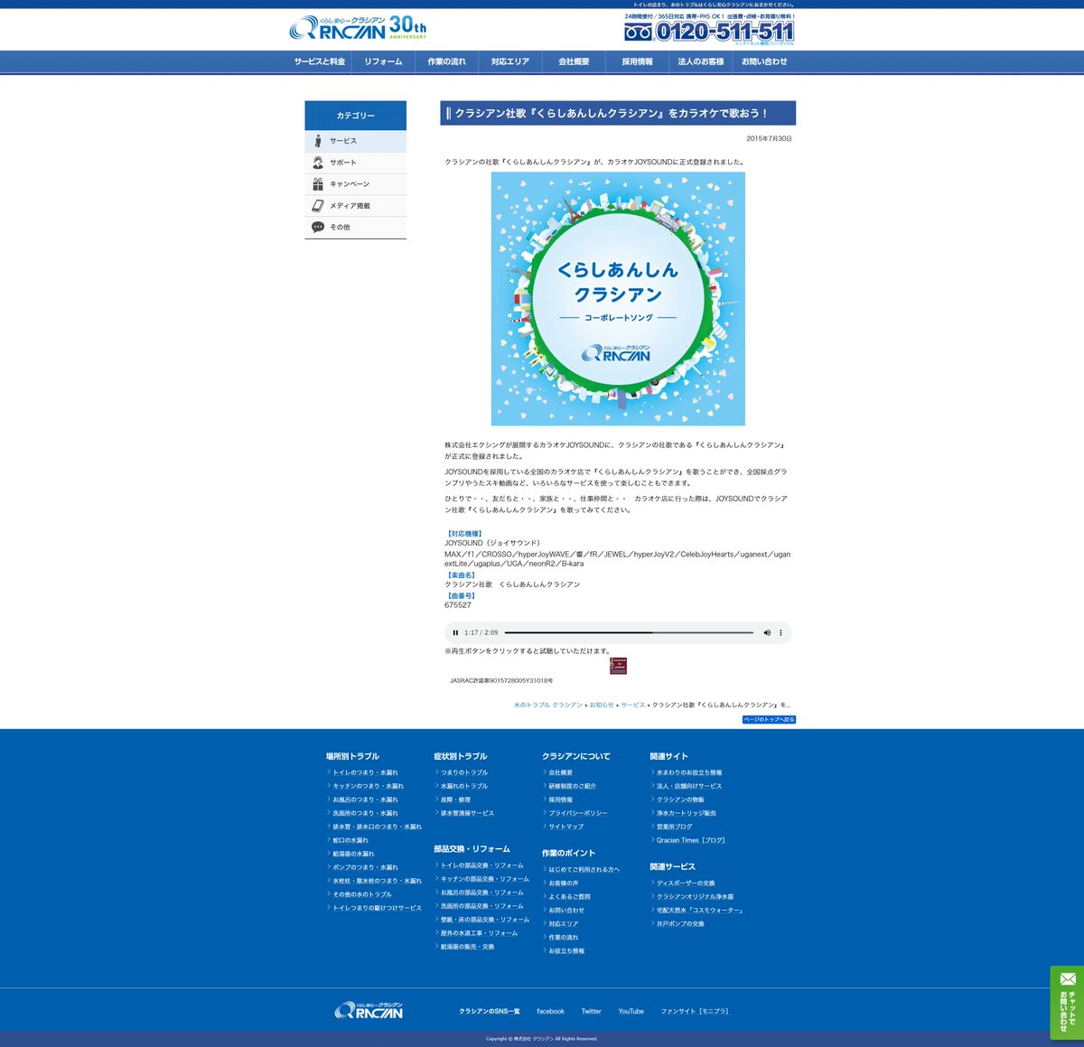Open the Twitter link in the footer
Image resolution: width=1084 pixels, height=1047 pixels.
click(x=591, y=1012)
